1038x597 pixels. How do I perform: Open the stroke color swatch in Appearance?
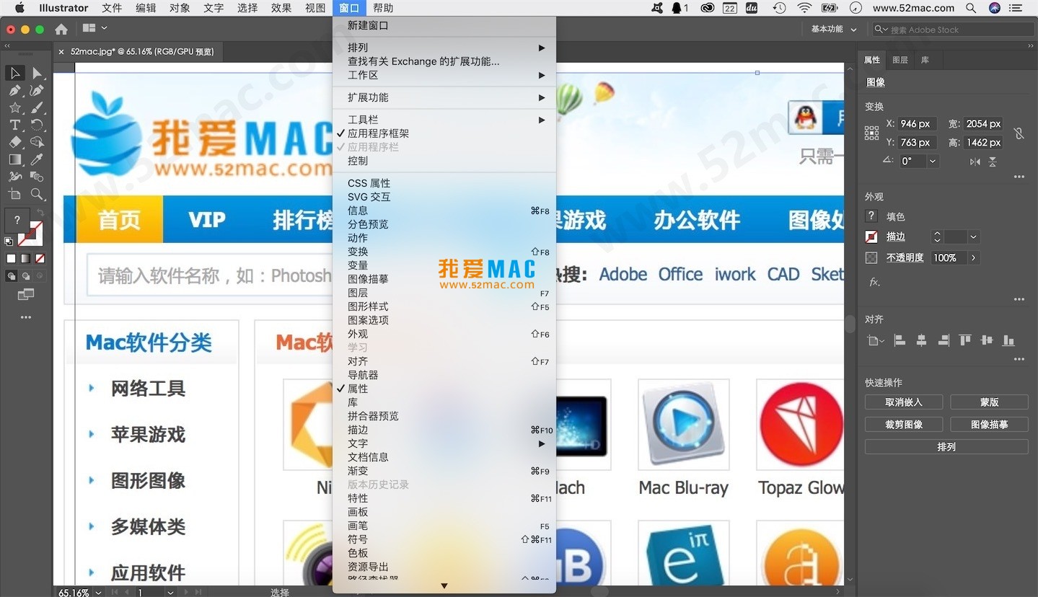click(x=871, y=236)
